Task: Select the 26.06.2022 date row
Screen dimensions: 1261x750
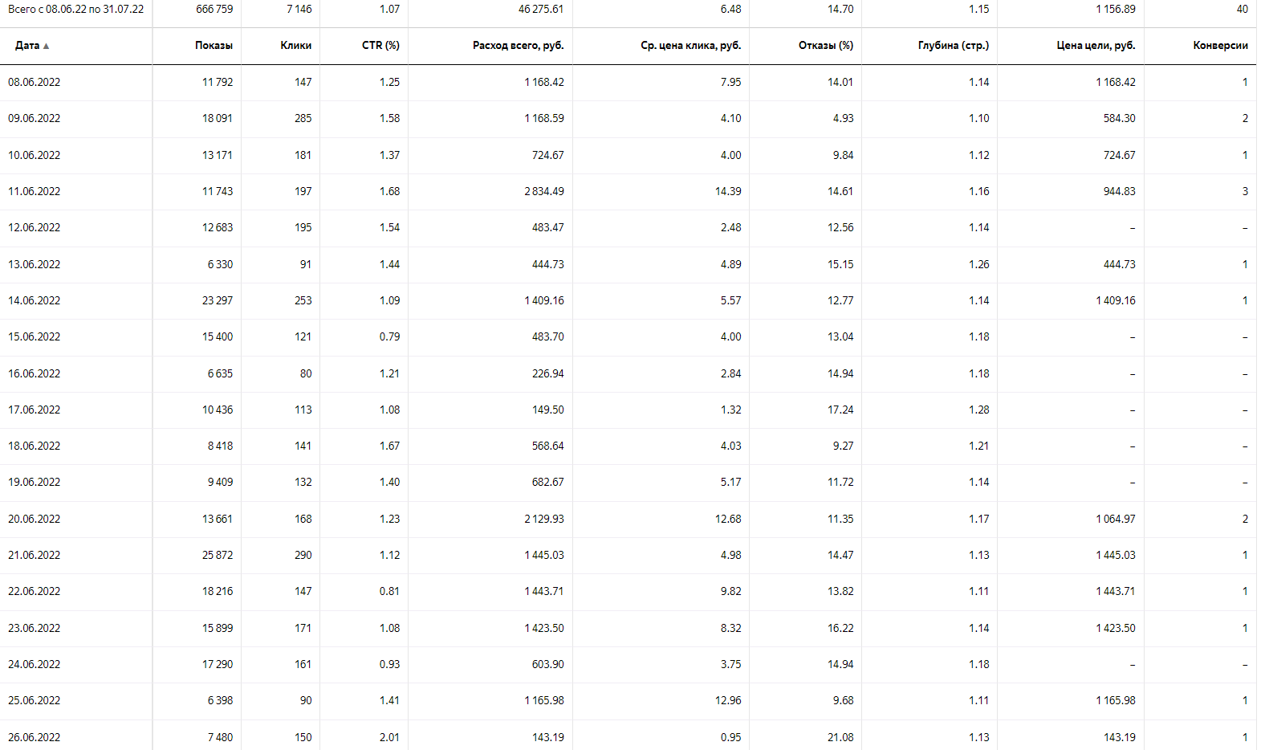Action: coord(35,737)
